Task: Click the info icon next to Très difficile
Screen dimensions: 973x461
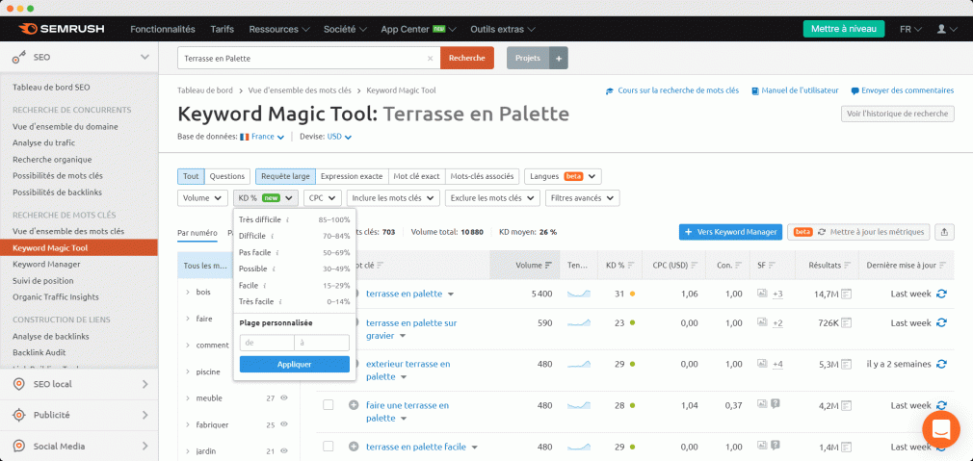Action: (288, 220)
